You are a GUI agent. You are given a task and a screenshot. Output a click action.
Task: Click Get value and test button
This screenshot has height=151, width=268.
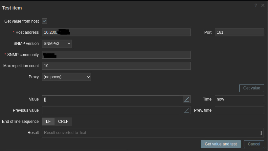(221, 144)
